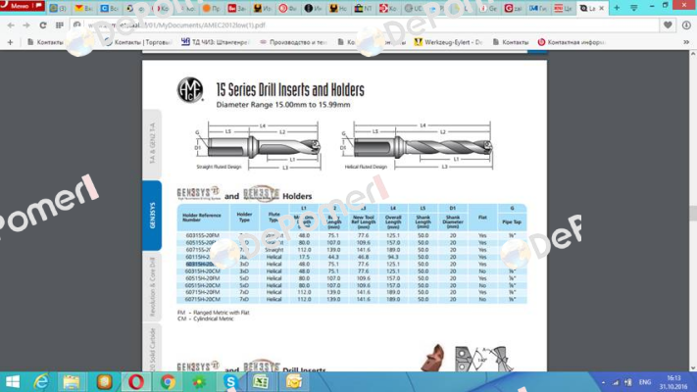
Task: Switch to the tab labeled (3)
Action: pyautogui.click(x=58, y=9)
